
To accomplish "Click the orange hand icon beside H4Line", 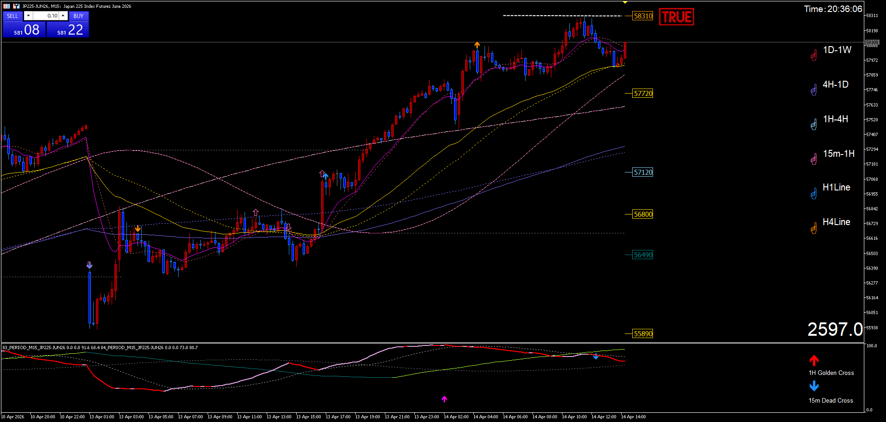I will pos(814,228).
